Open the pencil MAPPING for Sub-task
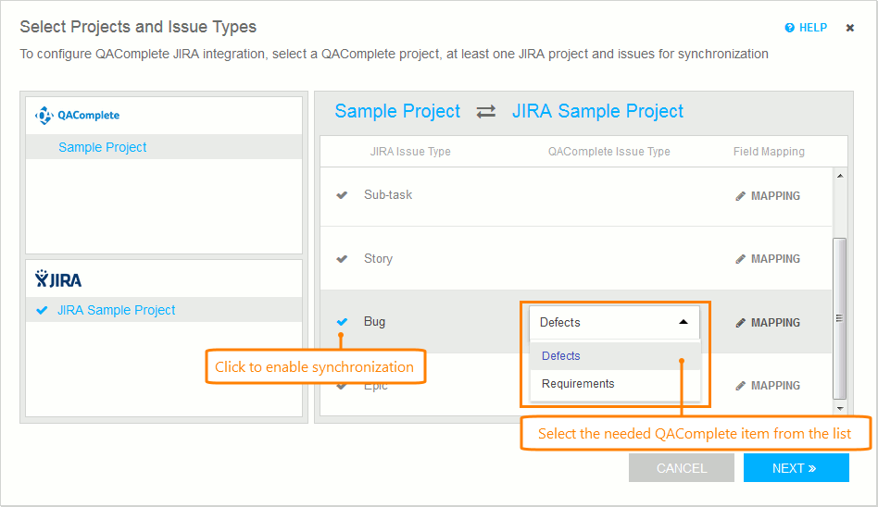This screenshot has width=878, height=507. pyautogui.click(x=768, y=196)
